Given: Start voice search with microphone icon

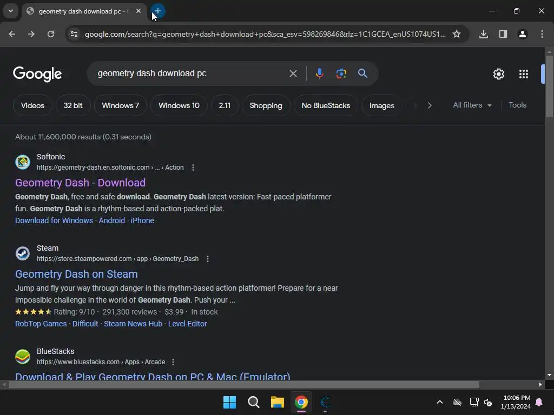Looking at the screenshot, I should tap(320, 73).
